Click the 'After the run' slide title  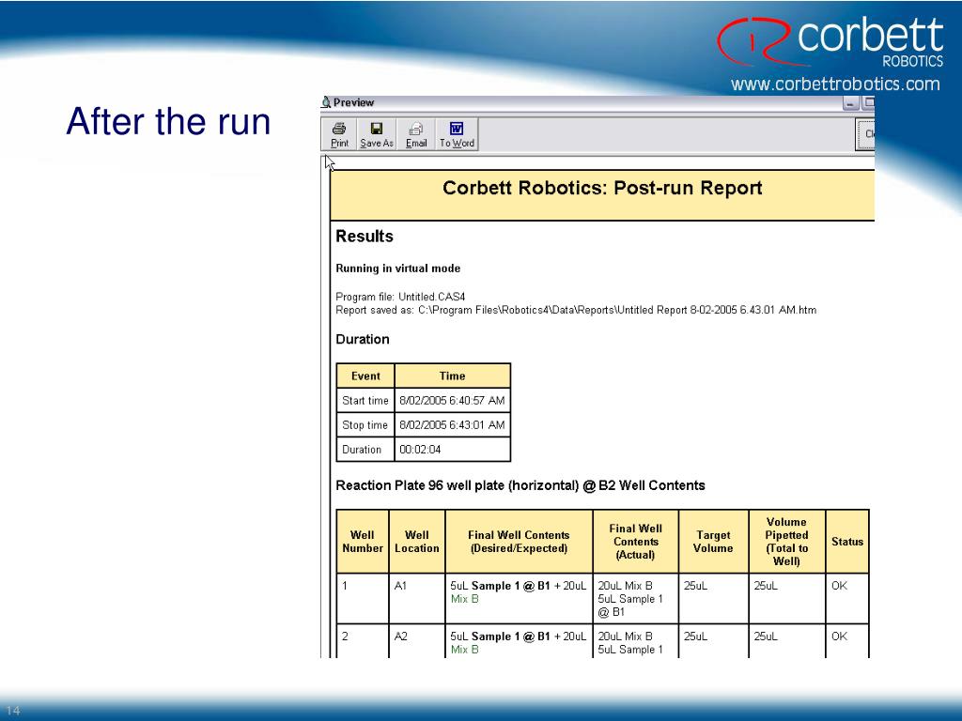point(168,121)
